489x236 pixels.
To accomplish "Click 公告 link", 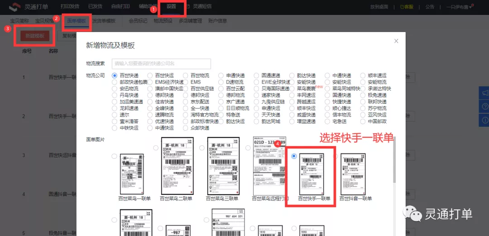I will pyautogui.click(x=430, y=7).
